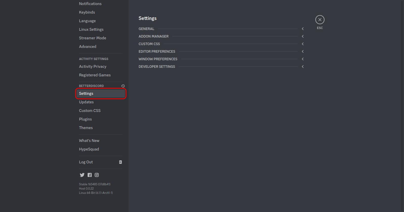Click the CUSTOM CSS section header

[149, 44]
